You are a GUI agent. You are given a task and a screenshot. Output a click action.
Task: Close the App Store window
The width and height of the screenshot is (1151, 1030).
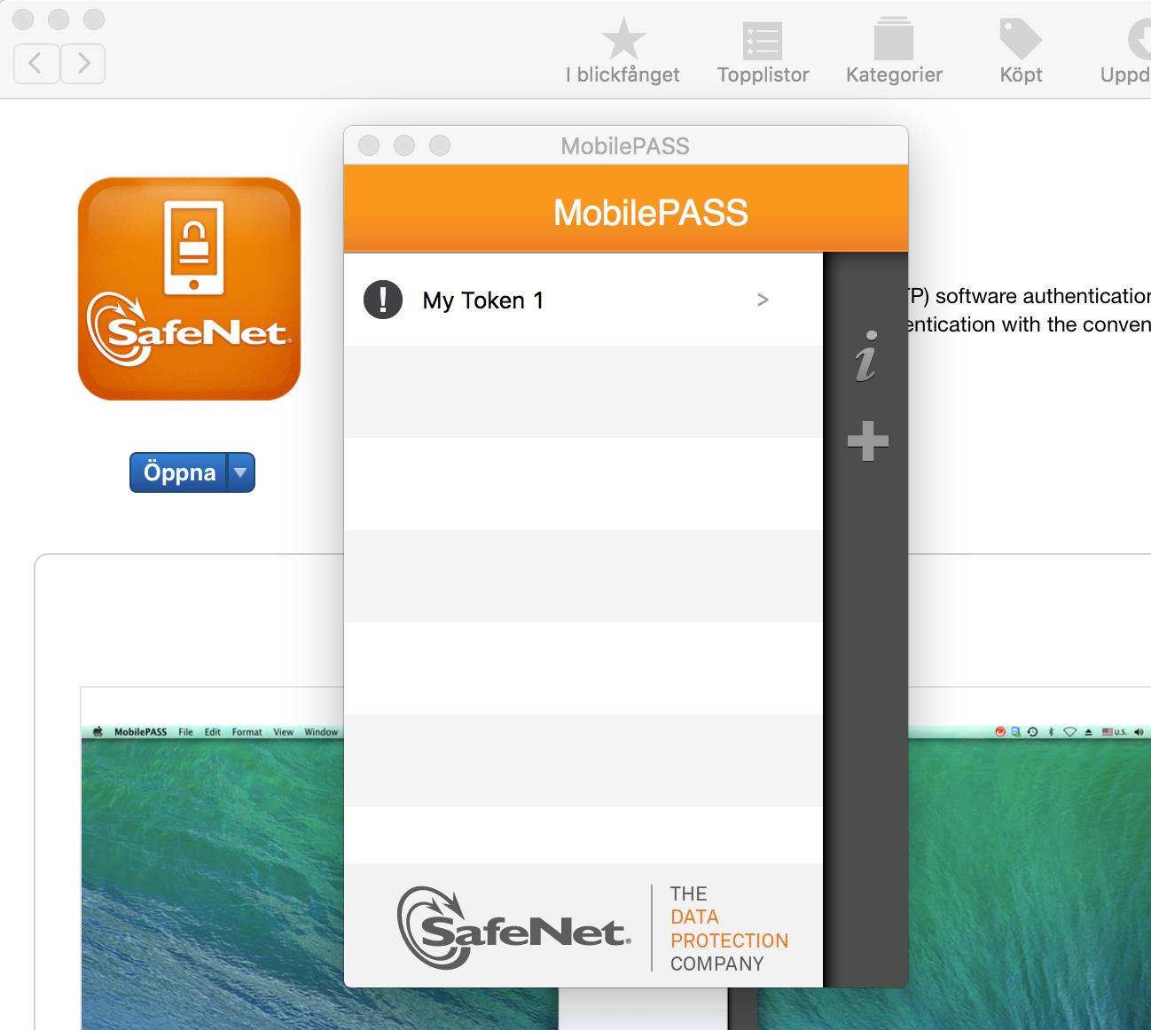[x=24, y=19]
